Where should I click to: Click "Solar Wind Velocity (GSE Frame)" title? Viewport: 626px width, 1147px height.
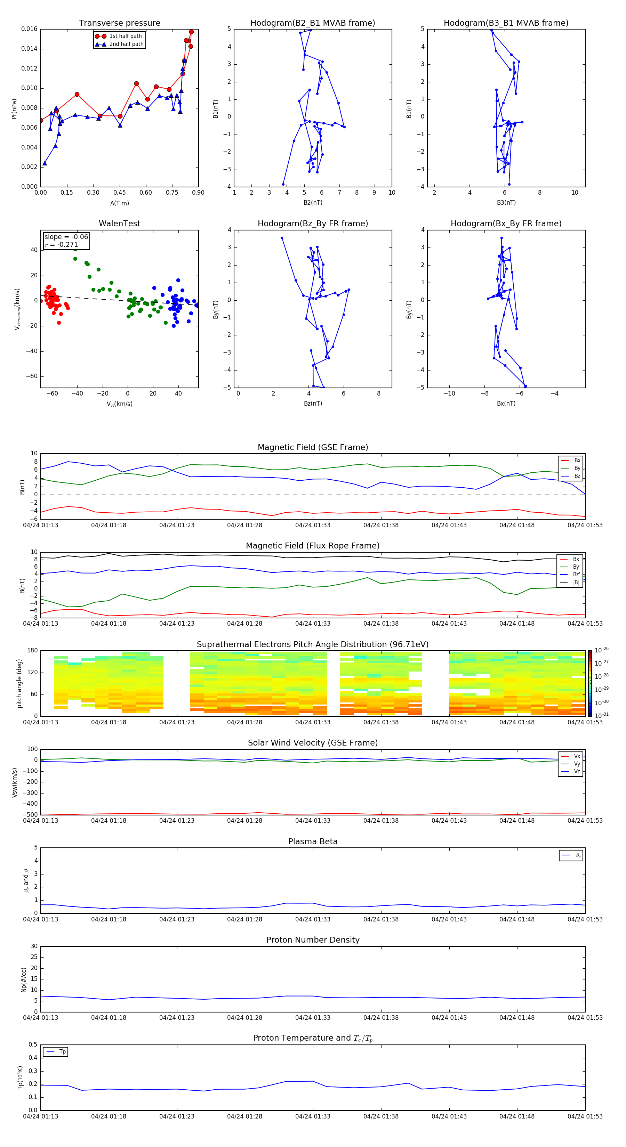pos(313,743)
